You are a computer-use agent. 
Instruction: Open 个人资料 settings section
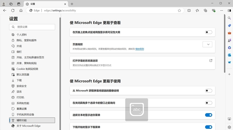32,35
